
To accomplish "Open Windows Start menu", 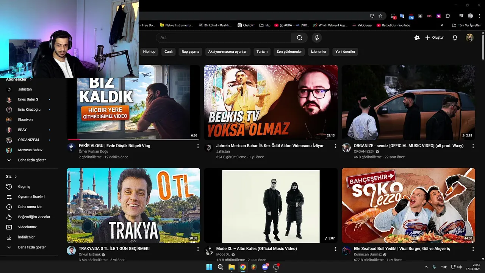I will pyautogui.click(x=209, y=267).
